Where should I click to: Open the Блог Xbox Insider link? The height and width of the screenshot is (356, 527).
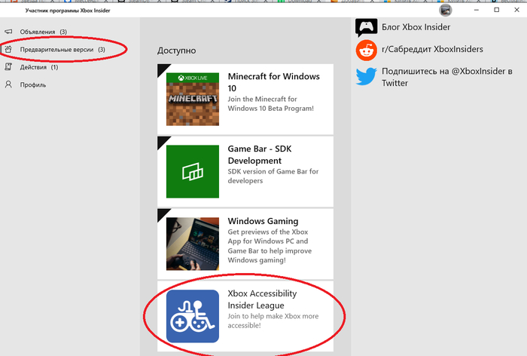(416, 27)
